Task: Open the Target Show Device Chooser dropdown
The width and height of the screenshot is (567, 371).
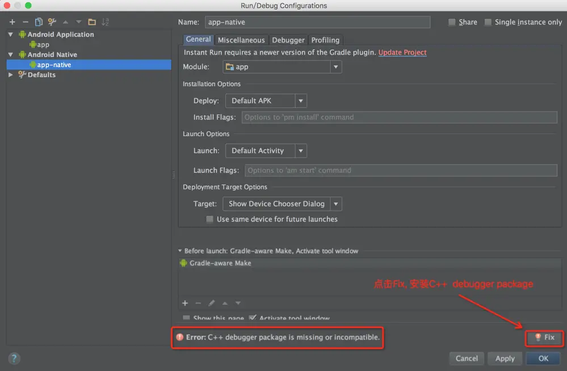Action: [282, 204]
